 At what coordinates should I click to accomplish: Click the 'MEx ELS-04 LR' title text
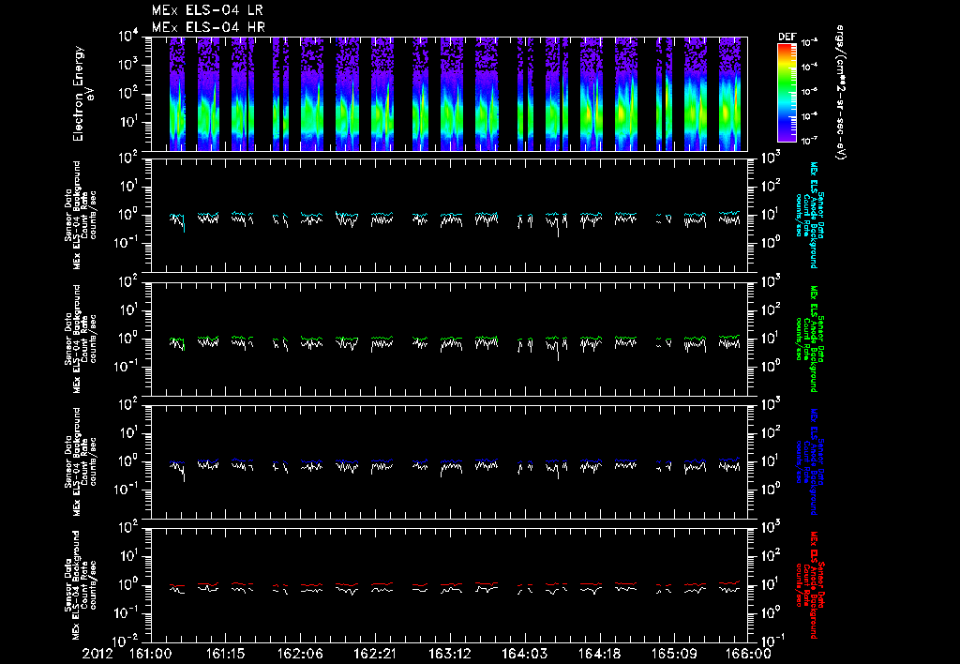tap(207, 10)
